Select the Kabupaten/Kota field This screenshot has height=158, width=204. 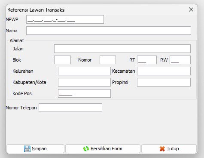[x=84, y=82]
